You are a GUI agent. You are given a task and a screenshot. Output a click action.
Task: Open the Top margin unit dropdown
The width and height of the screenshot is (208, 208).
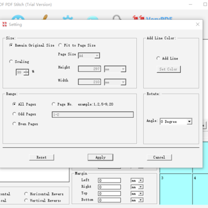141,194
